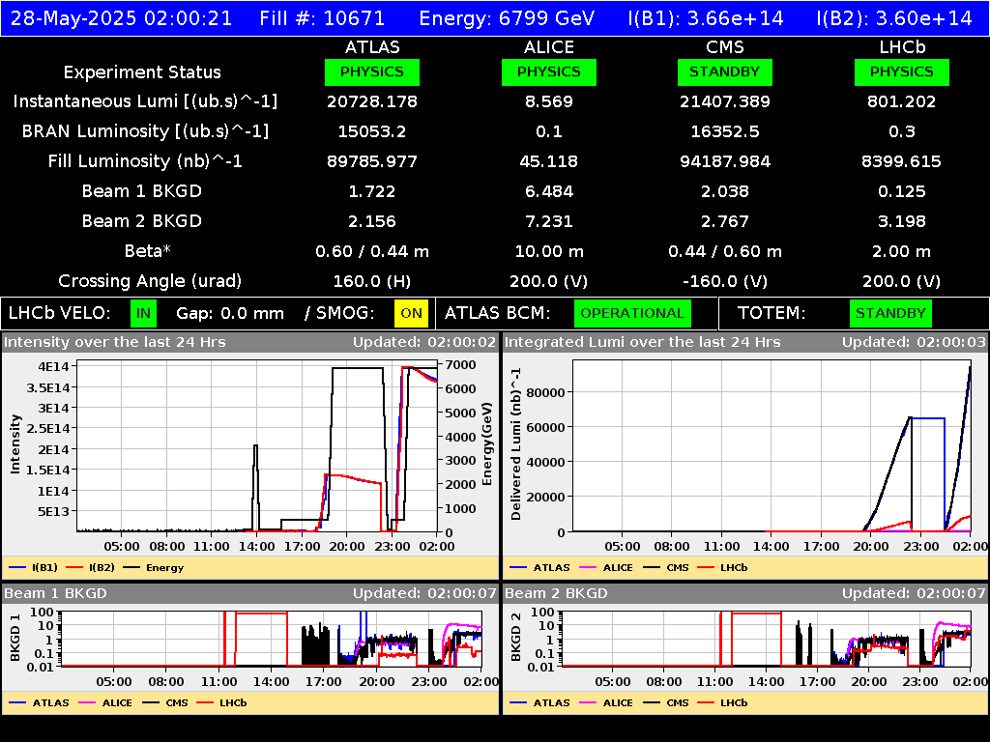Click the LHCb column header
The width and height of the screenshot is (990, 742).
pyautogui.click(x=902, y=47)
